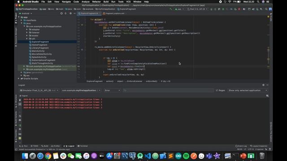Open WalkThroughActivity in the project tree
Viewport: 287px width, 161px height.
tap(42, 64)
